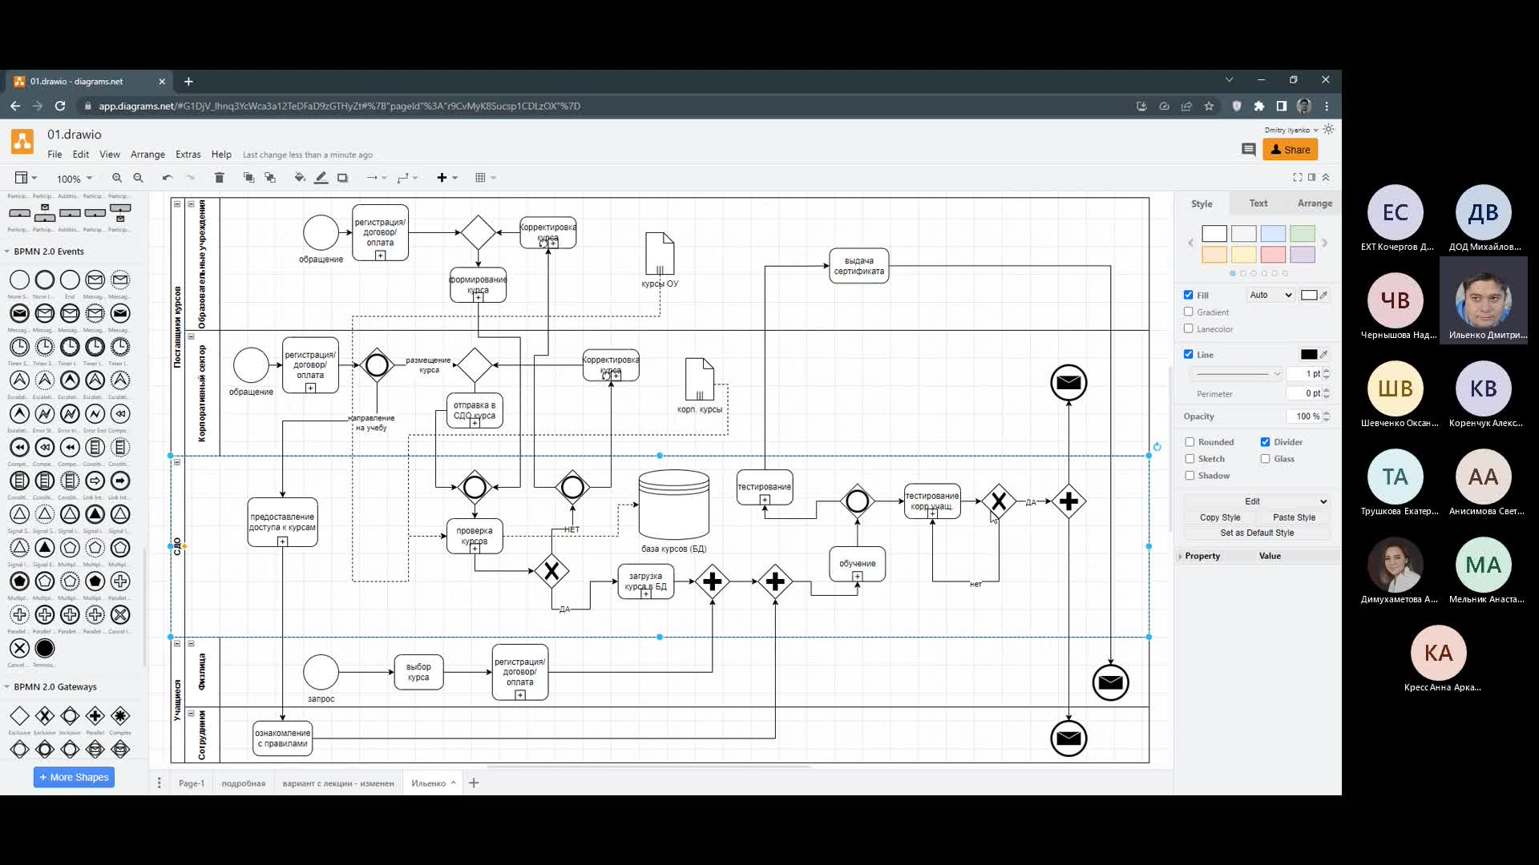
Task: Delete selection with trash icon
Action: pos(219,178)
